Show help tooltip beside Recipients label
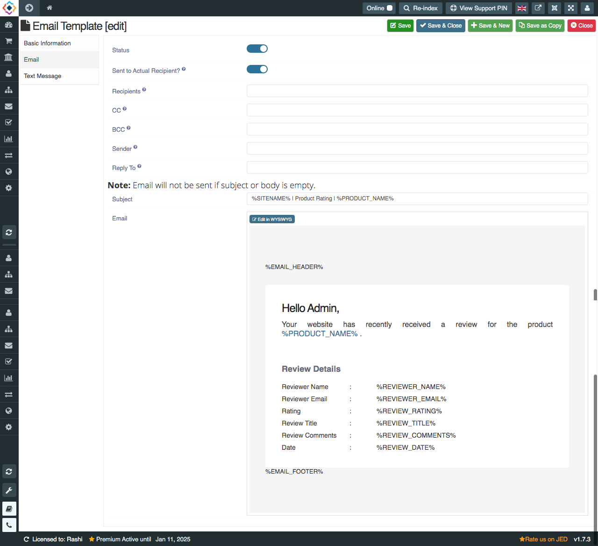 click(144, 90)
